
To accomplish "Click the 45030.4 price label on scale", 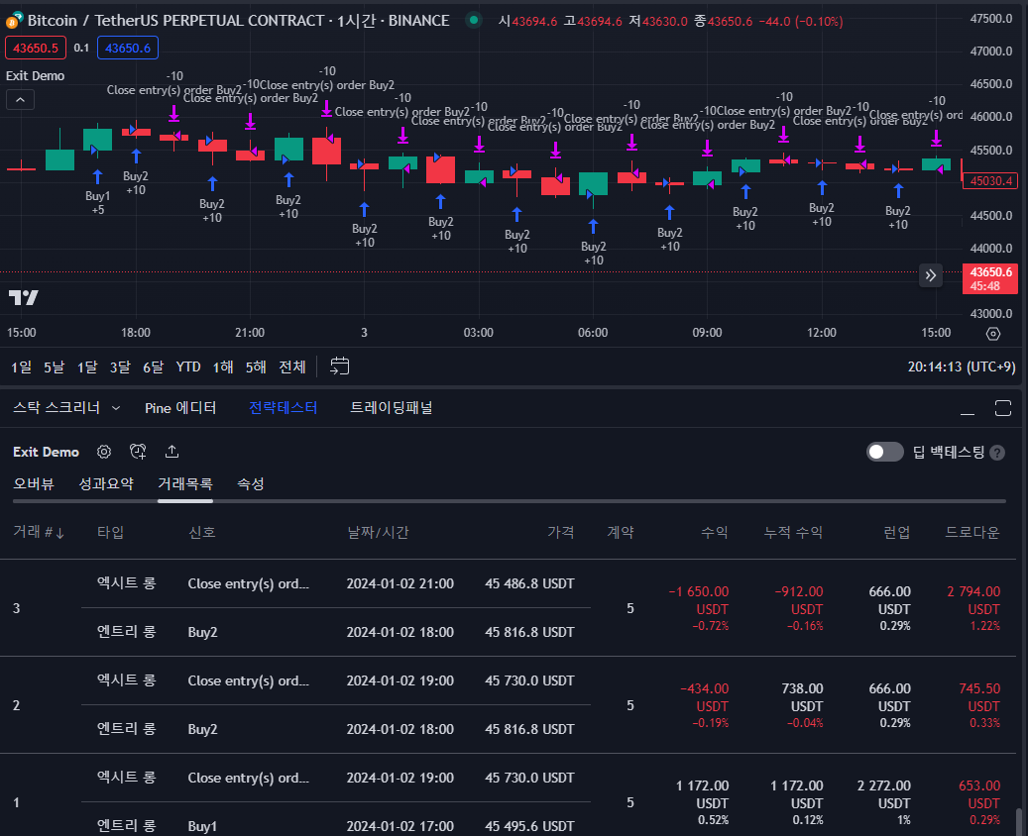I will [990, 181].
